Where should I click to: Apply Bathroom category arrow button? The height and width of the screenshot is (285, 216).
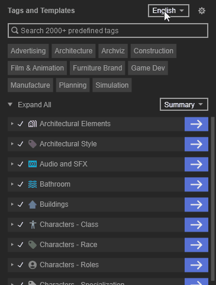point(196,184)
